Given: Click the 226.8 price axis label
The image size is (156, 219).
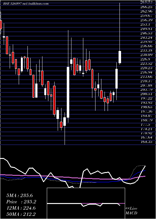Looking at the screenshot, I should [x=145, y=59].
